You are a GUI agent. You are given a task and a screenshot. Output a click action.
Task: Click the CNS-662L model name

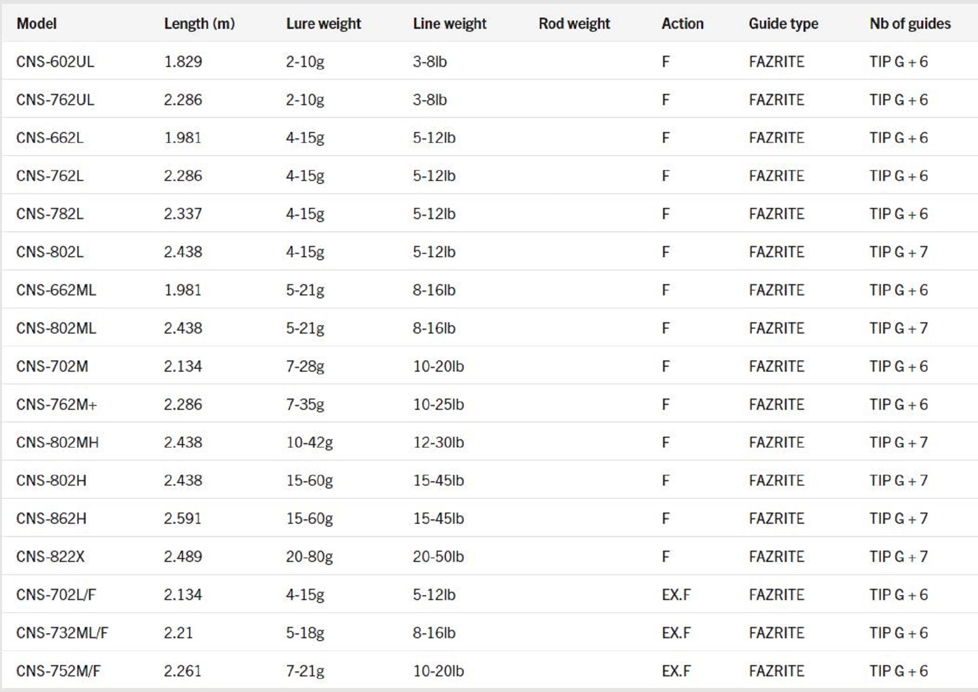pyautogui.click(x=49, y=138)
